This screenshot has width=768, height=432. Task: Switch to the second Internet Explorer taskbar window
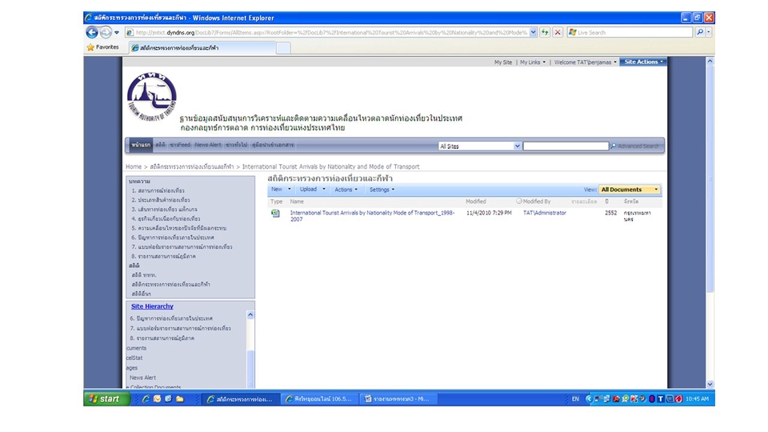pyautogui.click(x=319, y=398)
